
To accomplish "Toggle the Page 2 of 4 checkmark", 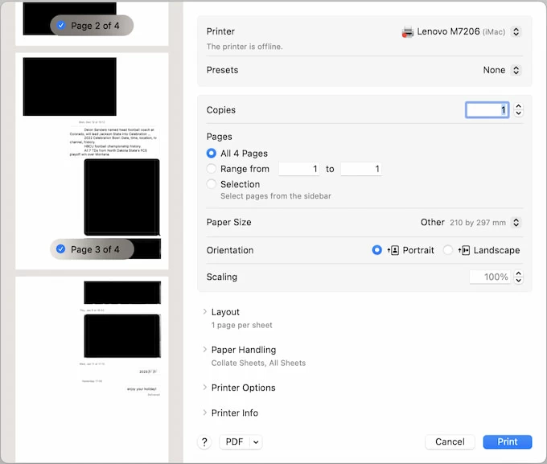I will (x=61, y=26).
